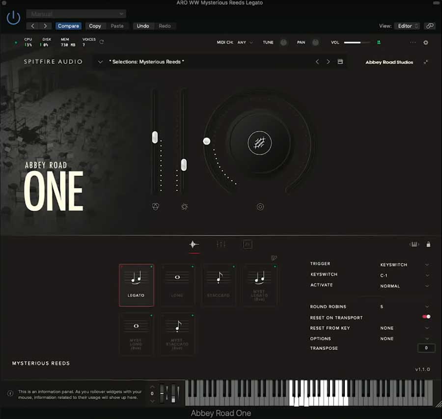Switch to the mixer faders tab
This screenshot has height=419, width=442.
point(221,245)
